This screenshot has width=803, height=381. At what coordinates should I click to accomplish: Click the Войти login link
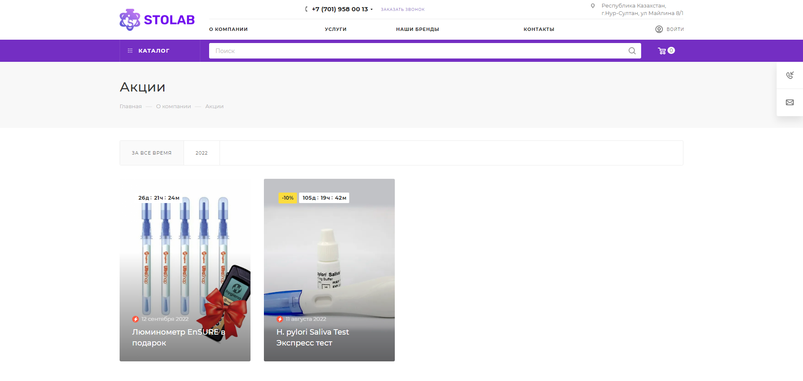pos(675,29)
